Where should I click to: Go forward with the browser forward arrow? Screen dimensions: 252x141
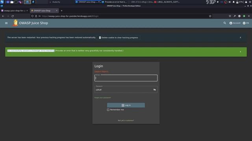point(8,16)
